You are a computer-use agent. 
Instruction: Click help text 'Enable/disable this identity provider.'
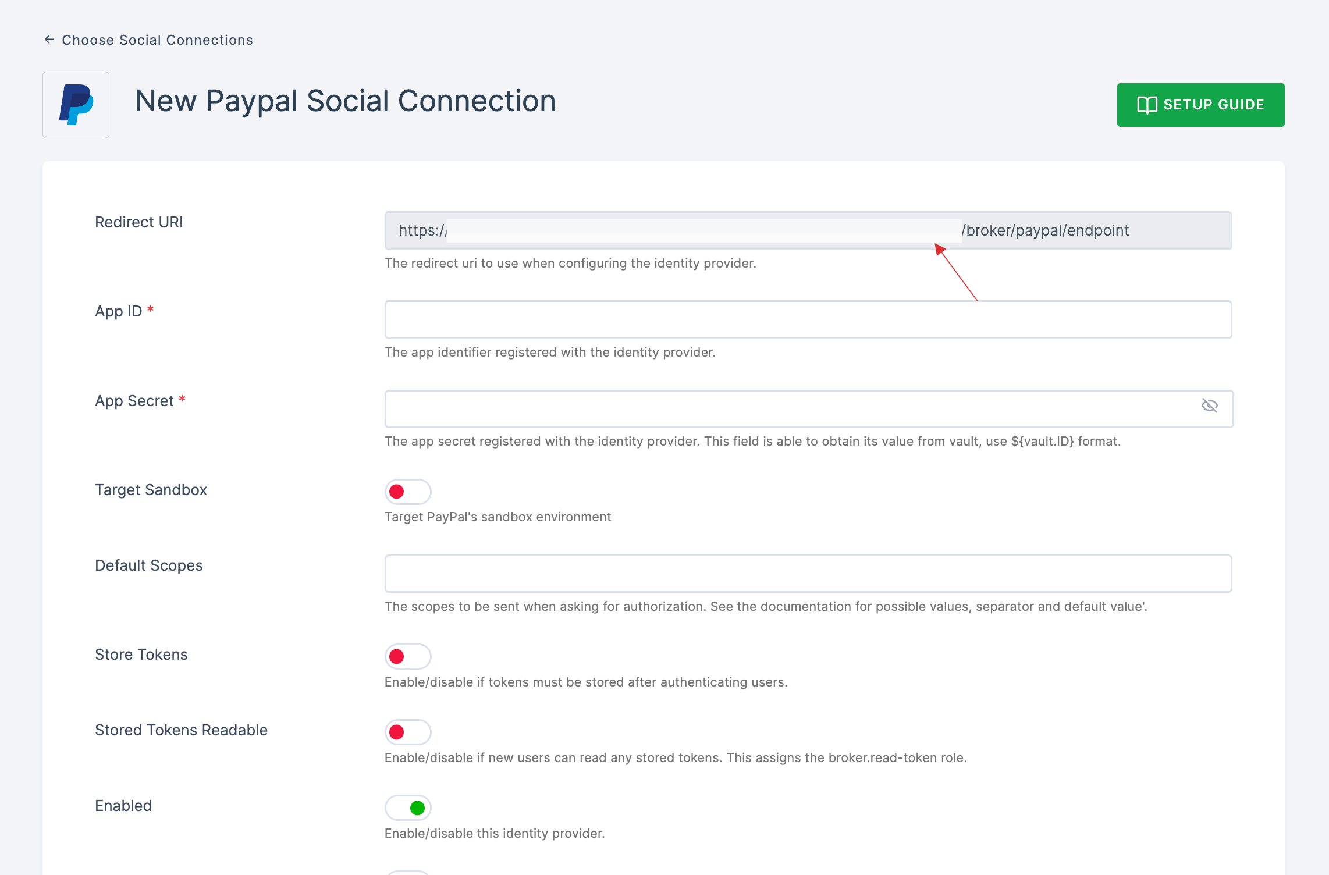click(495, 834)
